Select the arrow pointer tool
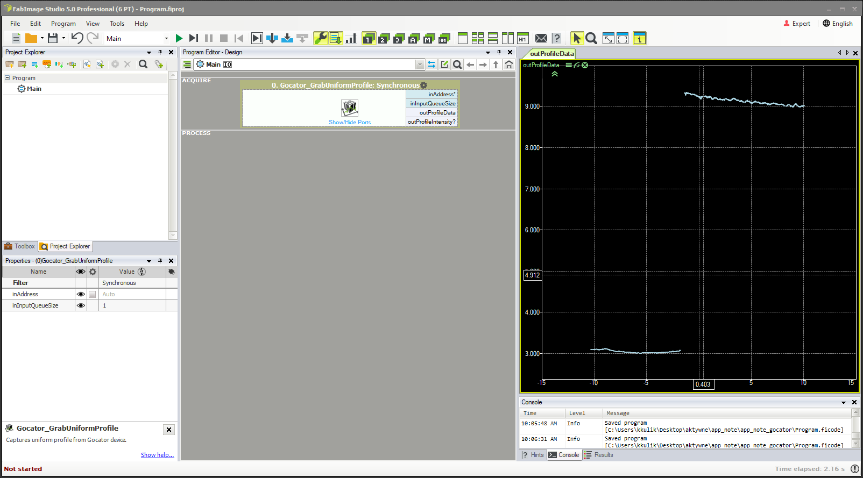The image size is (863, 478). pyautogui.click(x=577, y=38)
